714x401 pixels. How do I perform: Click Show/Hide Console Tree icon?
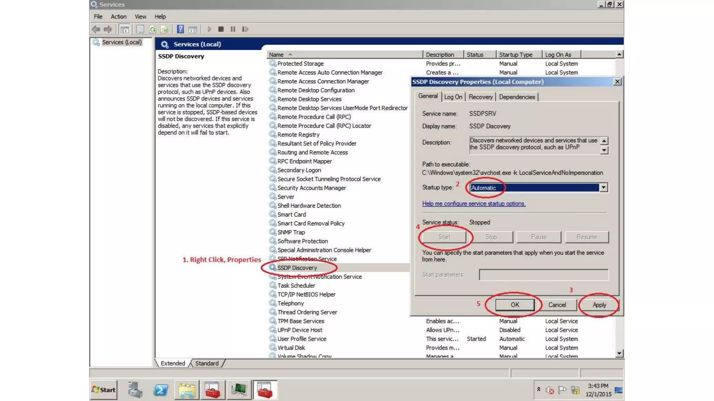point(124,29)
